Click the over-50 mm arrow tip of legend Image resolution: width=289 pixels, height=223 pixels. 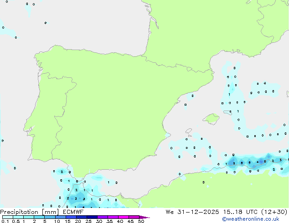144,217
